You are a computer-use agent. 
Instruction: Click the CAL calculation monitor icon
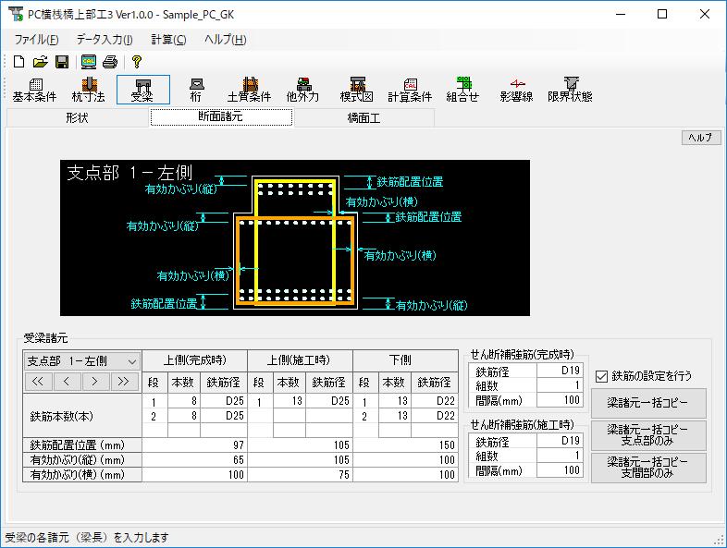click(x=89, y=62)
